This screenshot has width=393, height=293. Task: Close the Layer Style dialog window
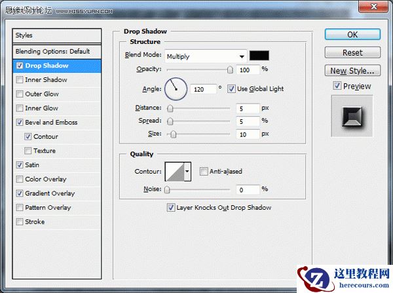[x=374, y=7]
